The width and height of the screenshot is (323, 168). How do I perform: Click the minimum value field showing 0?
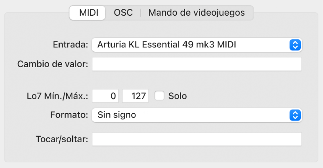106,96
